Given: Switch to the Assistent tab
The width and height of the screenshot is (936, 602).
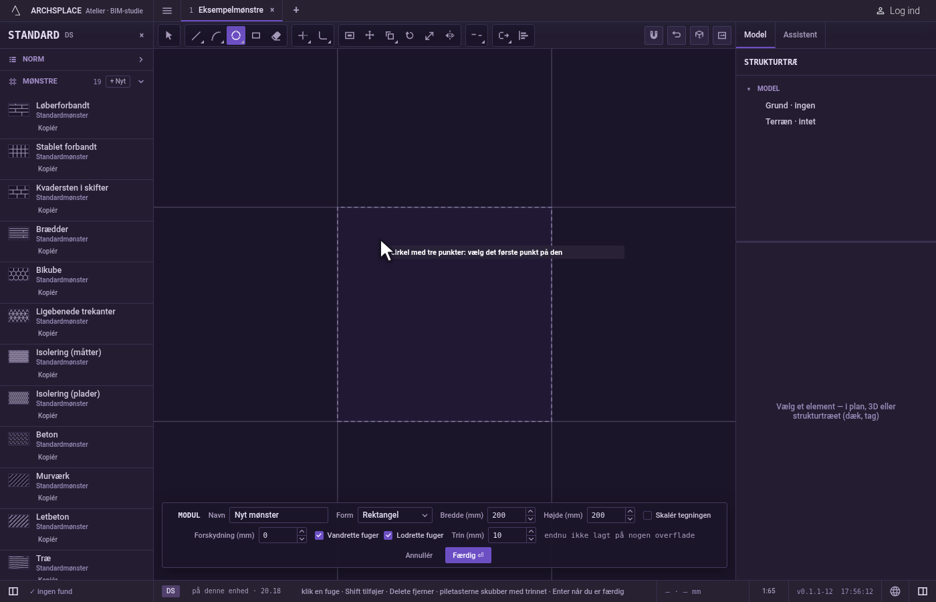Looking at the screenshot, I should pos(800,35).
